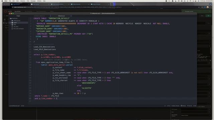Open the Find menu
Screen dimensions: 214x120
tap(28, 1)
